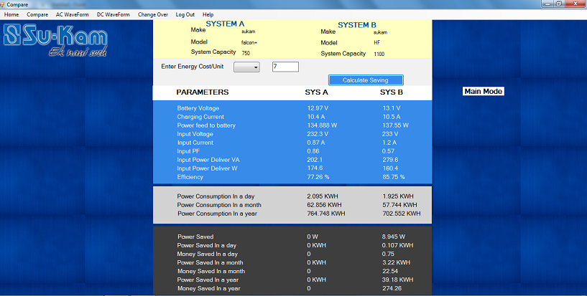
Task: Click the 39.18 KWH yearly saved value
Action: point(397,280)
